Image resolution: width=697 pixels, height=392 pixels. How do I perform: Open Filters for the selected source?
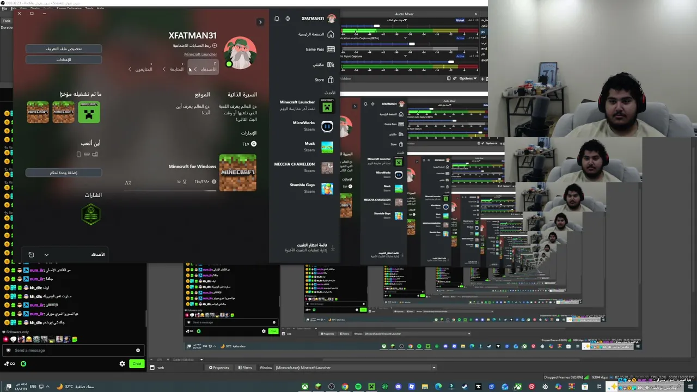click(x=244, y=367)
